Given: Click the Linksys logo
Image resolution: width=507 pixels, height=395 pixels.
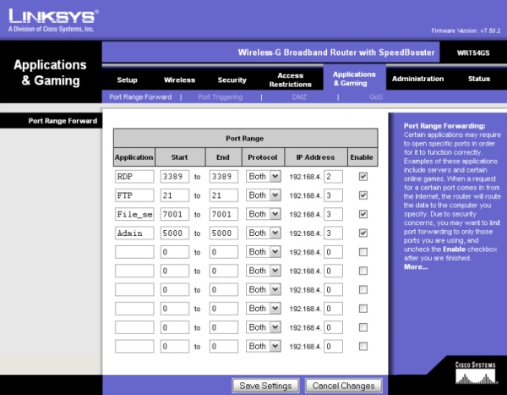Looking at the screenshot, I should 53,20.
